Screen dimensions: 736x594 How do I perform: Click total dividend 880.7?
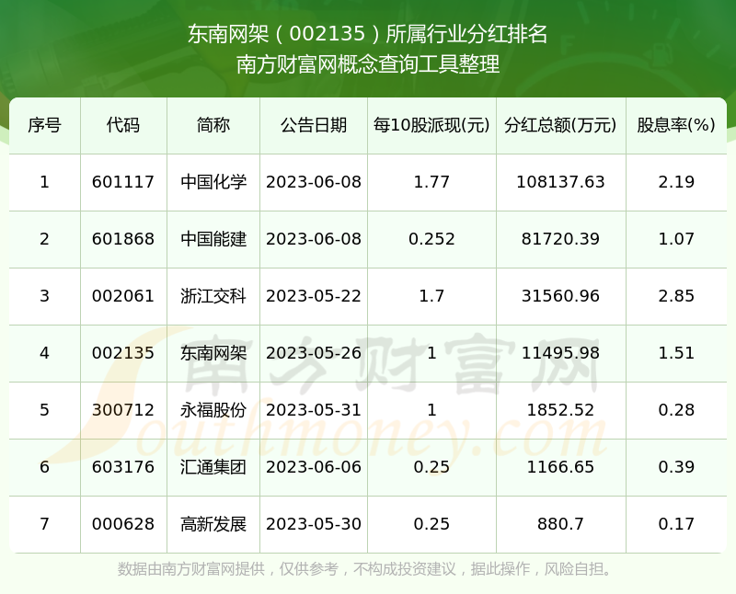[x=560, y=524]
